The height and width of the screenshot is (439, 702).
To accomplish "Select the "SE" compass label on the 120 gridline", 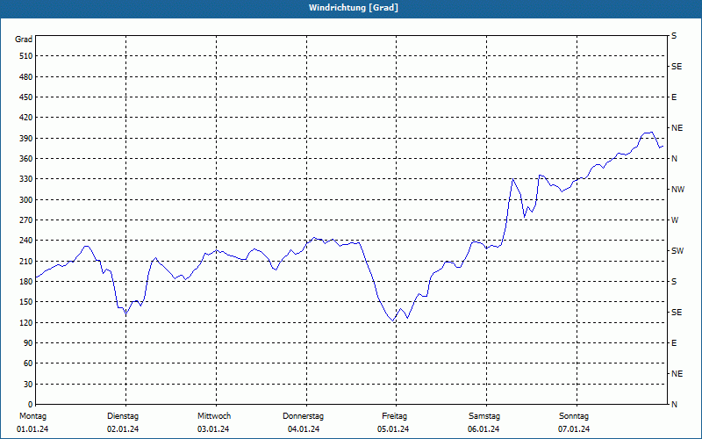I will coord(677,313).
